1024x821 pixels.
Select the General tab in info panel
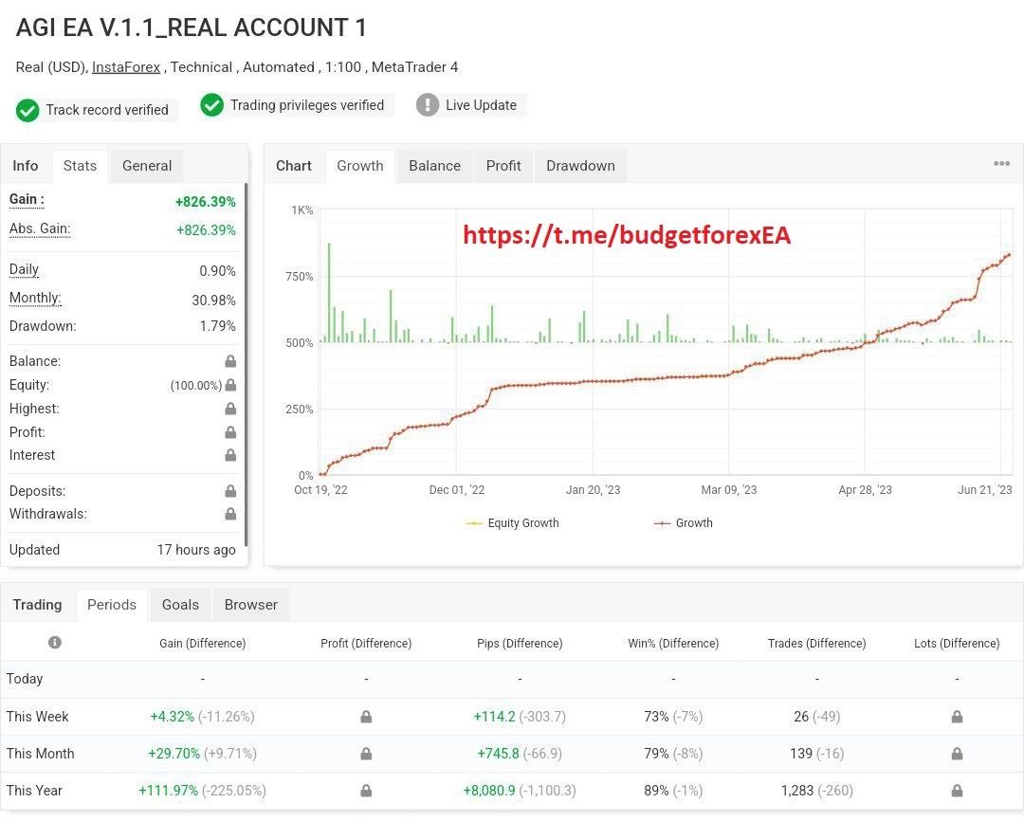pos(147,166)
